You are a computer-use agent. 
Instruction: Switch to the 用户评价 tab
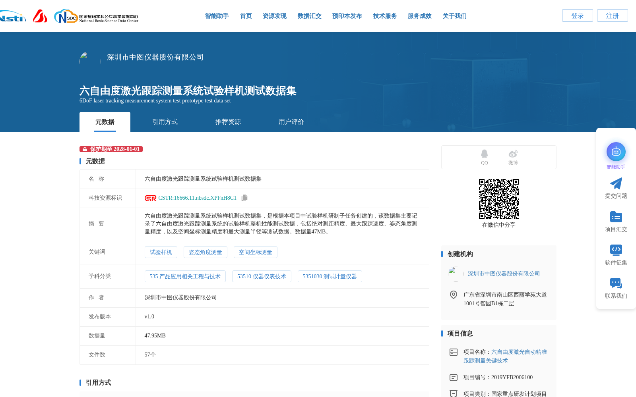tap(291, 122)
